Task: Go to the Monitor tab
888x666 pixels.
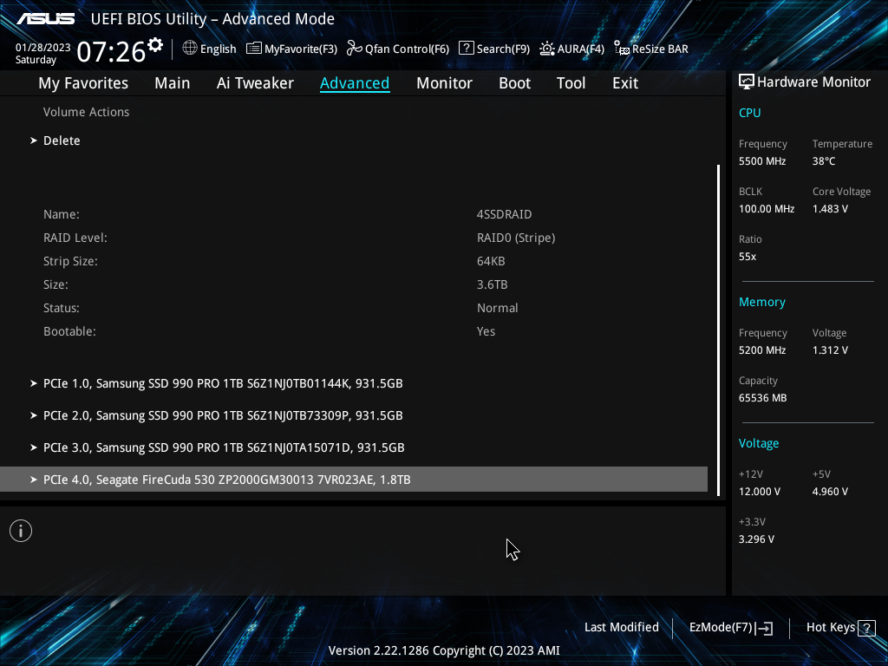Action: coord(444,83)
